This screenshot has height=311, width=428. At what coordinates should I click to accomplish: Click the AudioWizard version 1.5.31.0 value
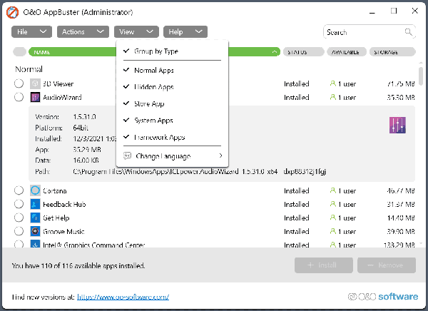[x=85, y=117]
